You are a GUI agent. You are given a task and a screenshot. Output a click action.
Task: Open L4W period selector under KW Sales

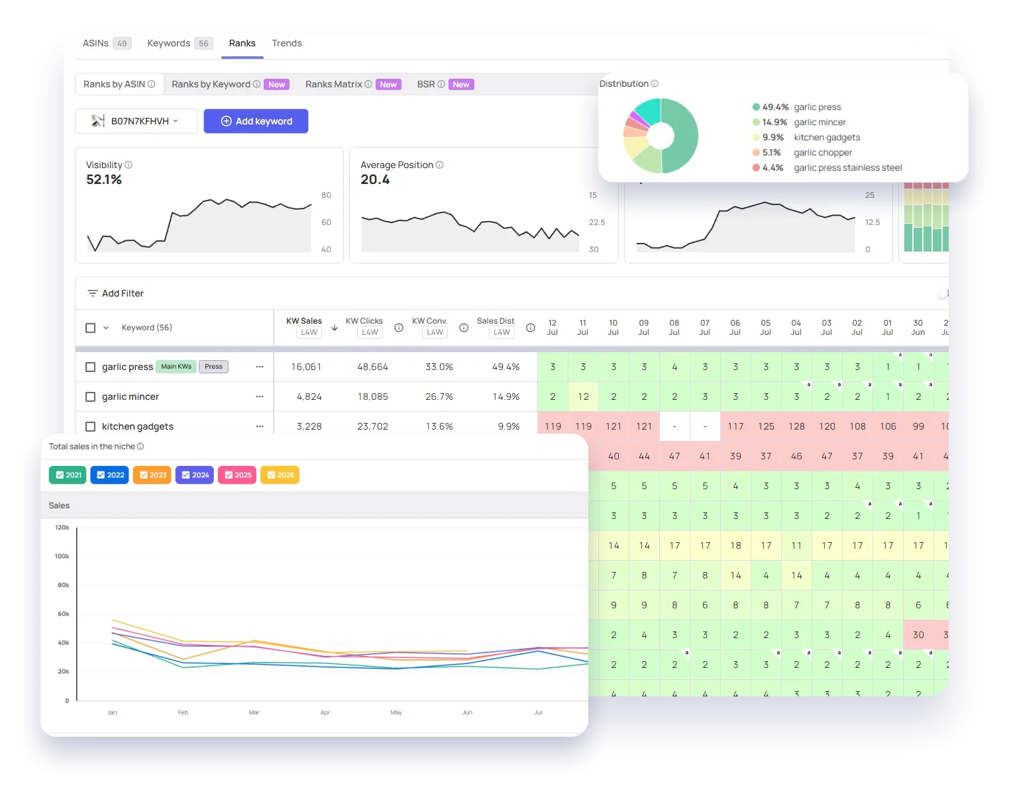[x=309, y=332]
